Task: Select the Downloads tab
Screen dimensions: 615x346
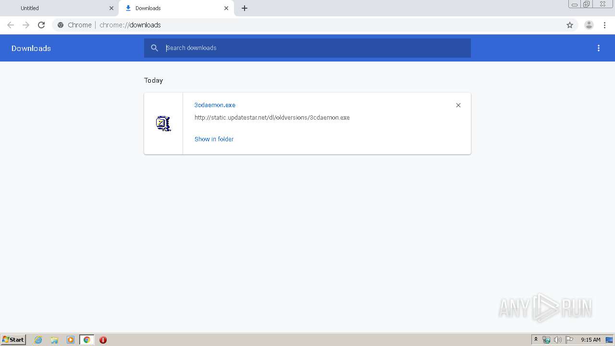Action: pos(176,8)
